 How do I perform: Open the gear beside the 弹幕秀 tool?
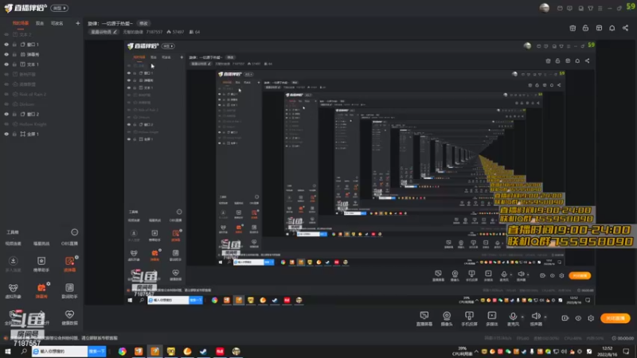pos(49,284)
